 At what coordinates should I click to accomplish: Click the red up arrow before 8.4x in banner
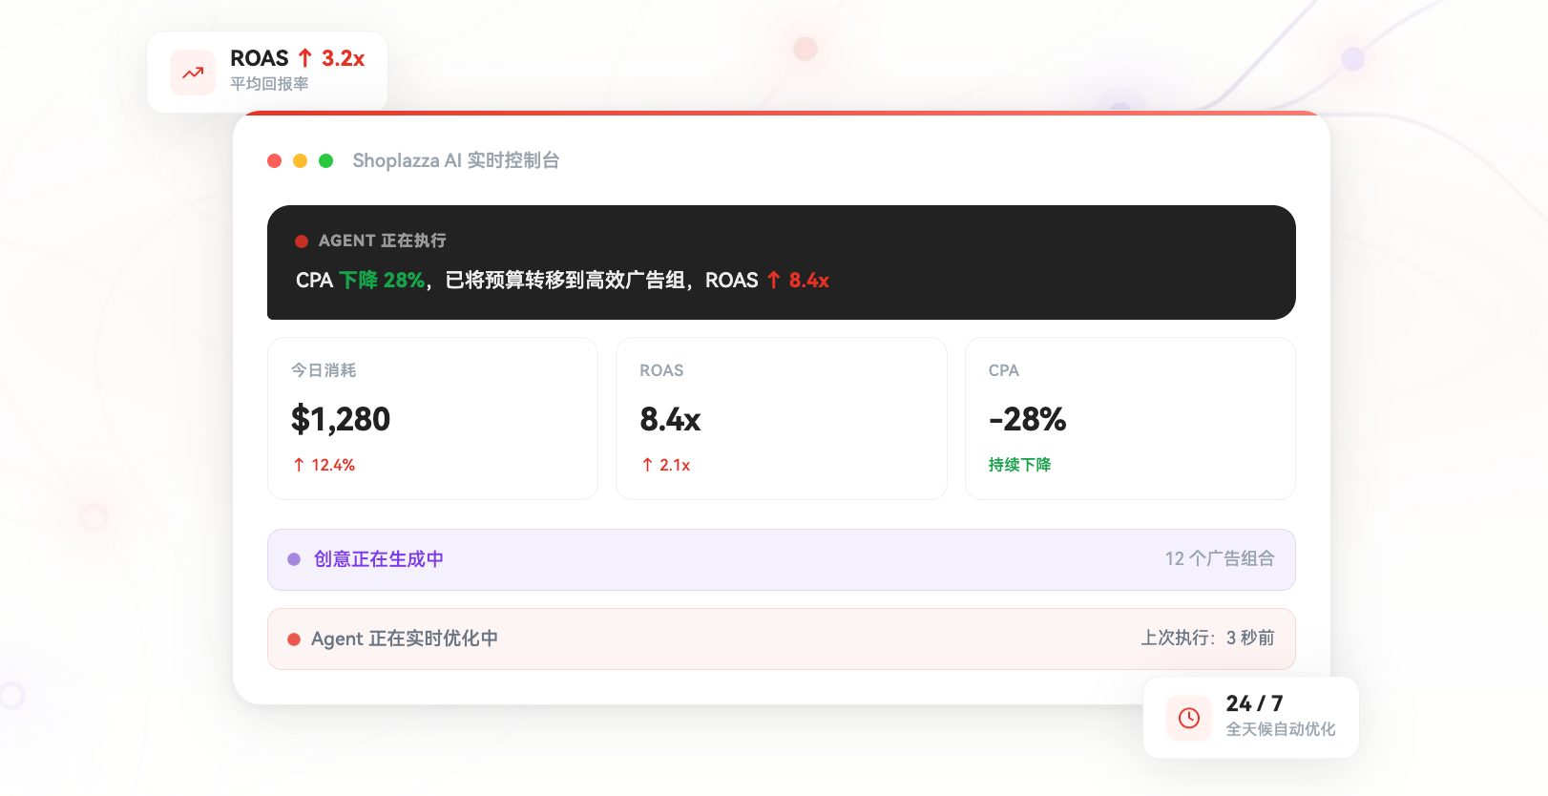(x=774, y=280)
